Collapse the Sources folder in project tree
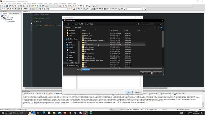The width and height of the screenshot is (205, 115). tap(4, 20)
